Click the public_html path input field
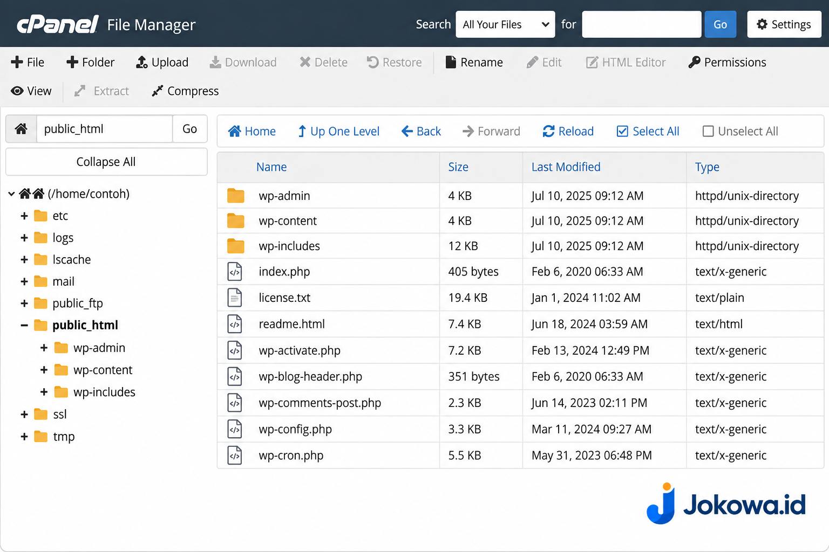Image resolution: width=829 pixels, height=552 pixels. point(104,129)
